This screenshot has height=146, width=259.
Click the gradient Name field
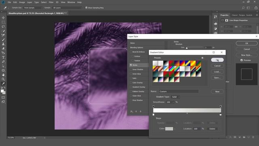[x=179, y=92]
